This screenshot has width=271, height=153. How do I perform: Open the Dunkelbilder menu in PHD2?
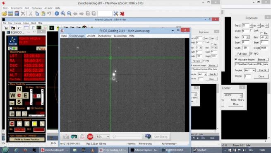pyautogui.click(x=105, y=36)
